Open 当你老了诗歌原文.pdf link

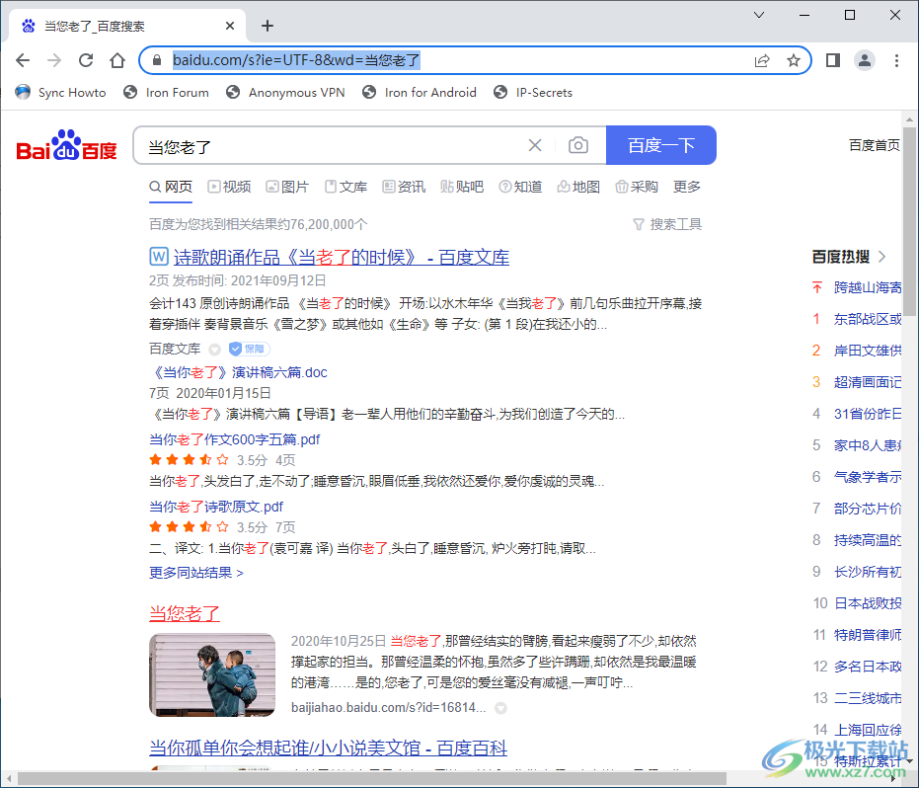pyautogui.click(x=215, y=507)
